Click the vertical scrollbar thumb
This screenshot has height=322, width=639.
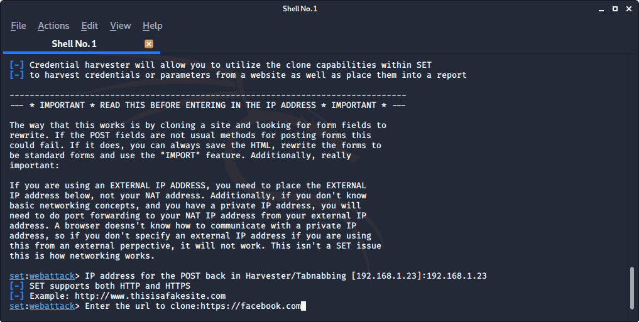632,287
